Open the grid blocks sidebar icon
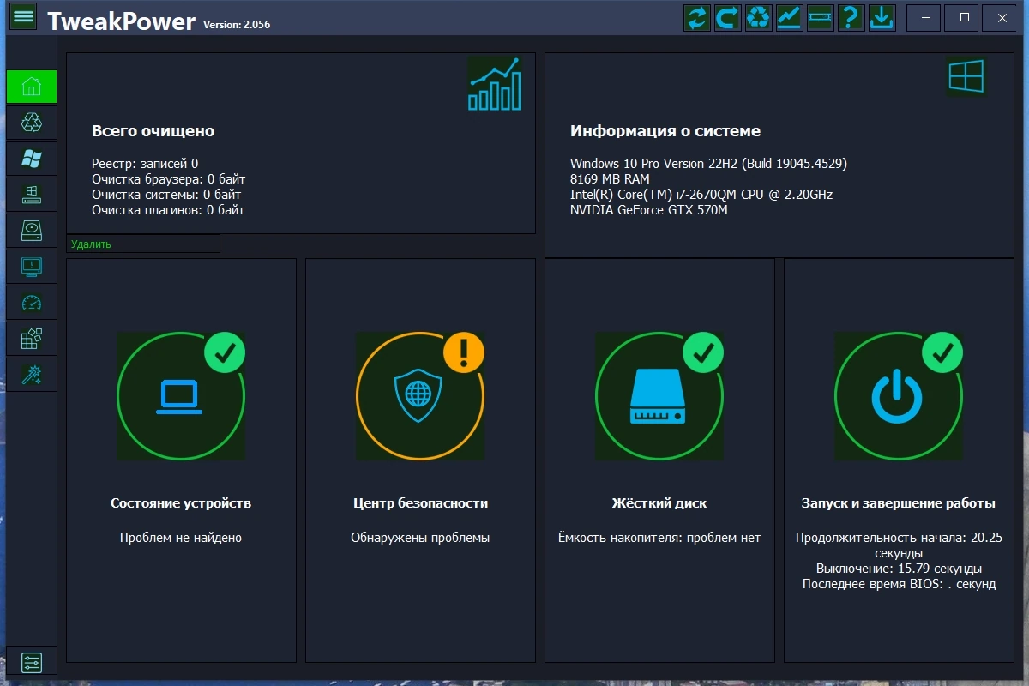The height and width of the screenshot is (686, 1029). pyautogui.click(x=32, y=339)
